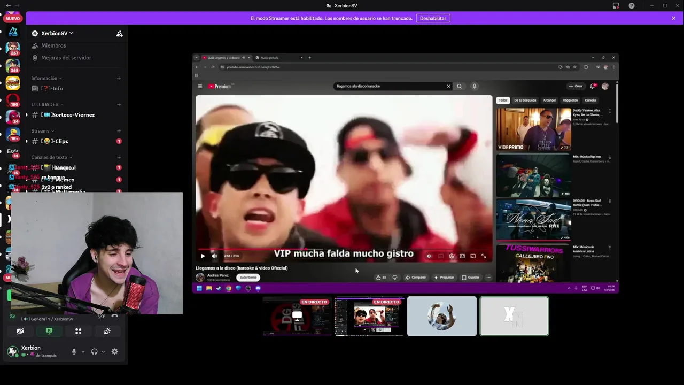Select the Todos filter chip on YouTube
The width and height of the screenshot is (684, 385).
point(503,100)
